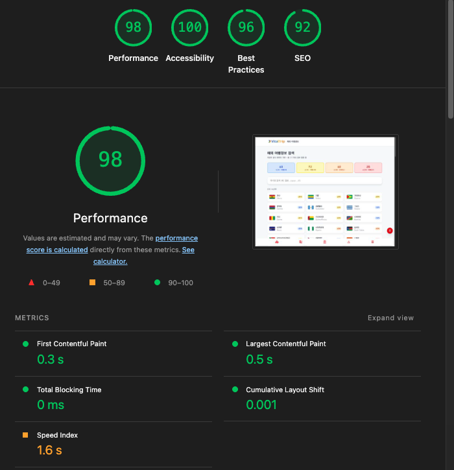Click the green circle 90–100 legend icon
The width and height of the screenshot is (454, 470).
pyautogui.click(x=157, y=283)
